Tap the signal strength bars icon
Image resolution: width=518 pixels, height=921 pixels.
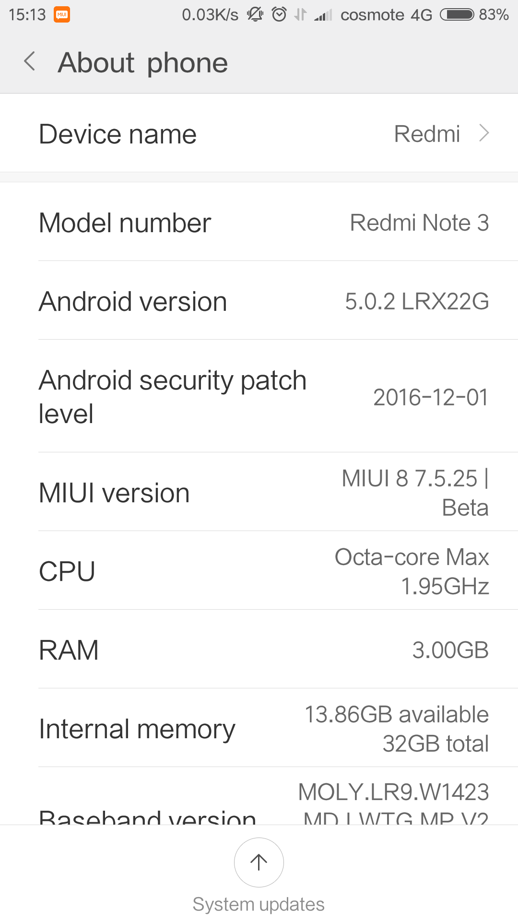tap(323, 15)
